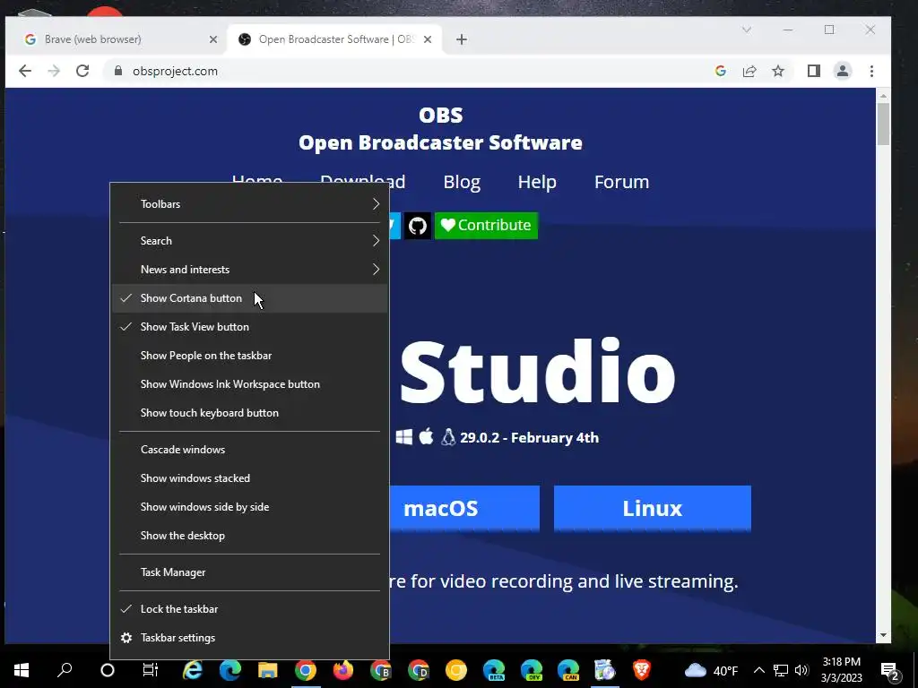
Task: Enable Show touch keyboard button
Action: [249, 413]
